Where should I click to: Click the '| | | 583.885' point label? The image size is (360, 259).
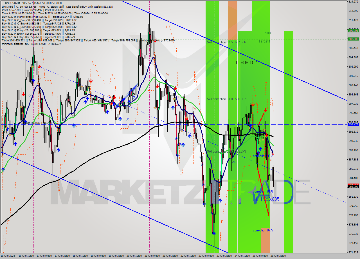click(267, 199)
